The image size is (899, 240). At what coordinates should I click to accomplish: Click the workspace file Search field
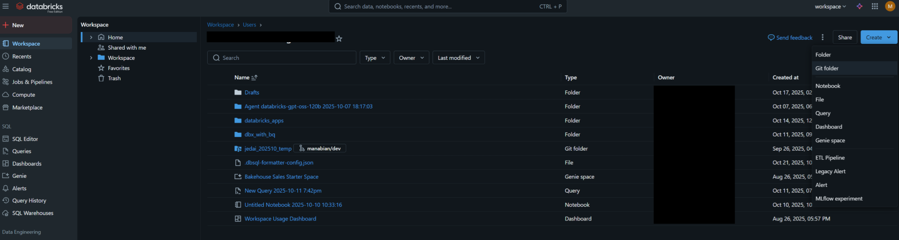[x=282, y=58]
